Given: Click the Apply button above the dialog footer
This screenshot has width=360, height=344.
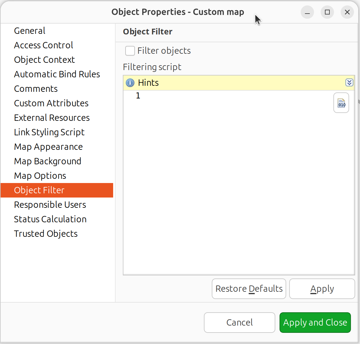Looking at the screenshot, I should tap(322, 289).
